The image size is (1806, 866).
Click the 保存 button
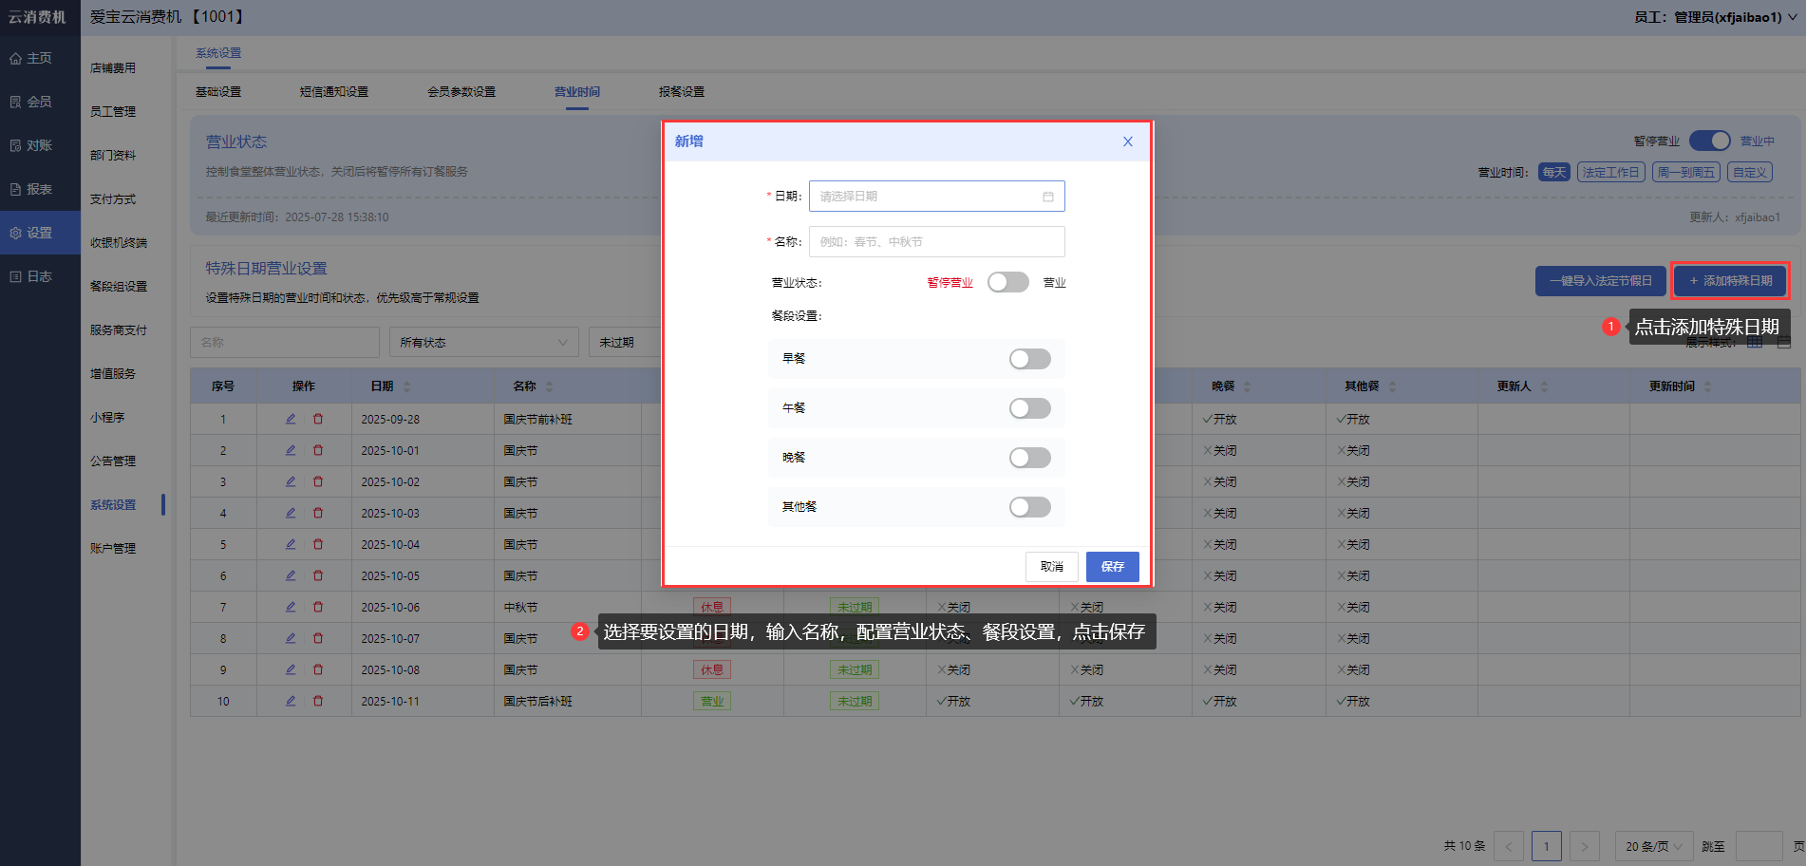[1112, 567]
